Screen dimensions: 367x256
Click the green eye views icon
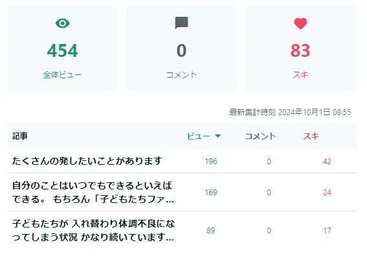(63, 23)
